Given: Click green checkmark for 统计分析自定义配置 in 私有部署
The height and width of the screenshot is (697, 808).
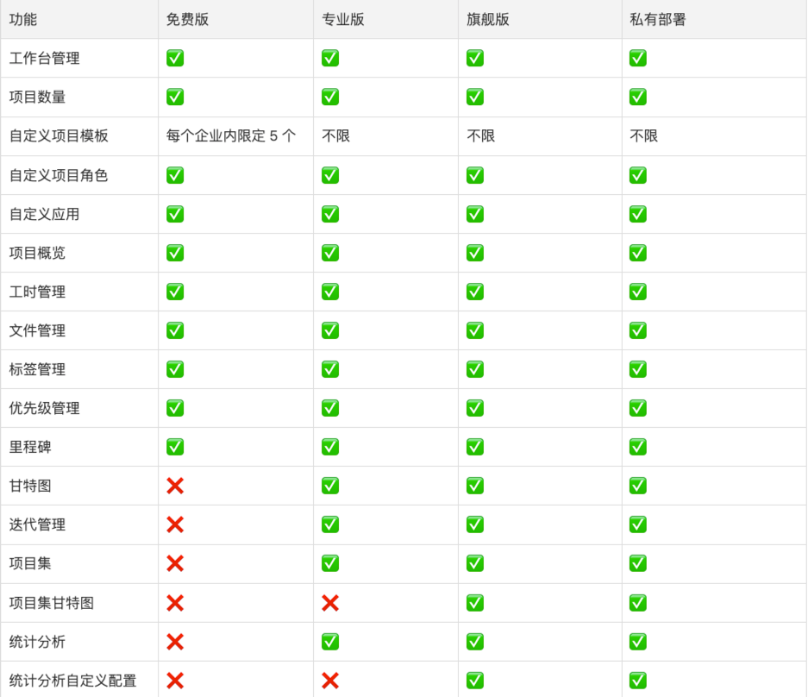Looking at the screenshot, I should pyautogui.click(x=638, y=681).
